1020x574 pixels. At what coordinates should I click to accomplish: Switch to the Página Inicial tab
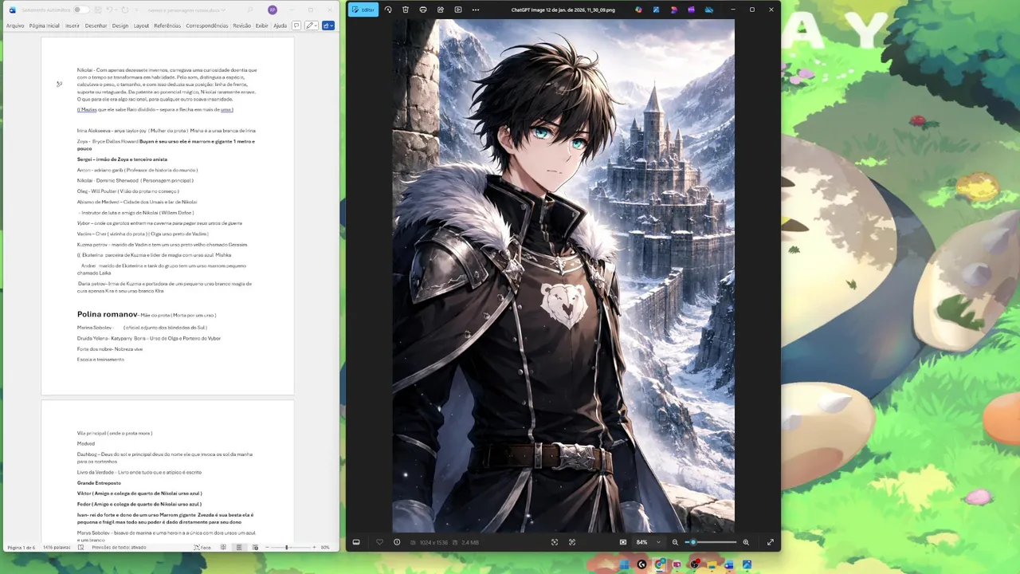(x=45, y=26)
